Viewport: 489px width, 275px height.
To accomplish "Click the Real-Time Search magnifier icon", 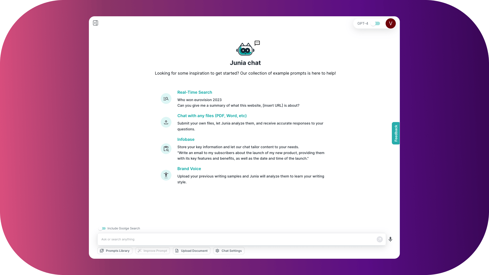I will coord(166,99).
